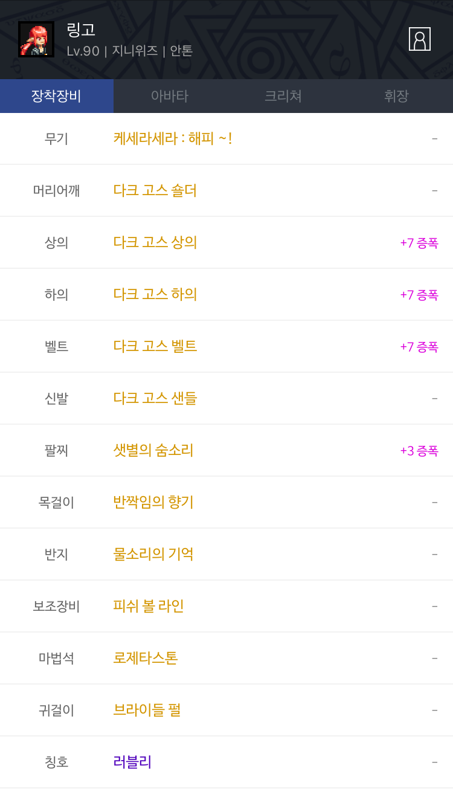Screen dimensions: 453x806
Task: Tap the red-haired character avatar thumbnail
Action: 36,39
